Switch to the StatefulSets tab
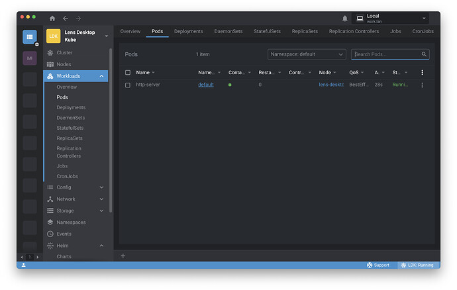Image resolution: width=457 pixels, height=290 pixels. click(x=268, y=31)
